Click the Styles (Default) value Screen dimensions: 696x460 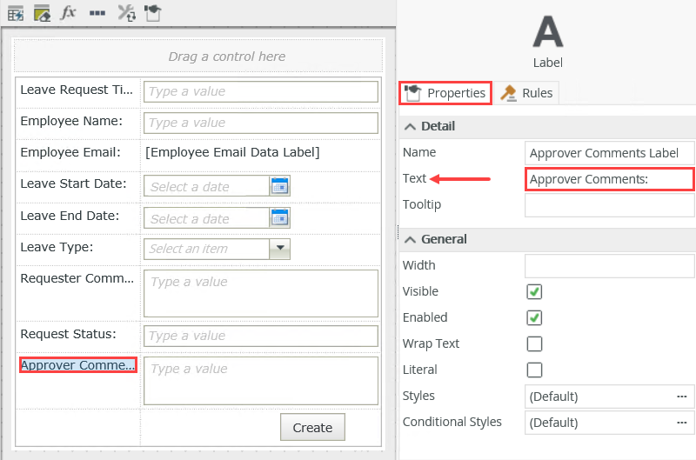554,397
